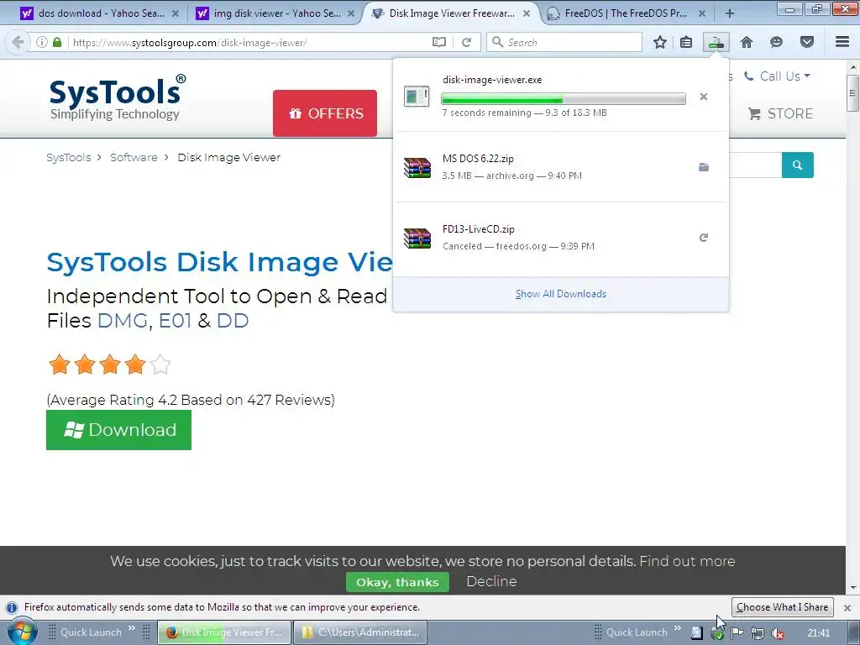Follow the SysTools breadcrumb link
This screenshot has width=860, height=645.
69,157
